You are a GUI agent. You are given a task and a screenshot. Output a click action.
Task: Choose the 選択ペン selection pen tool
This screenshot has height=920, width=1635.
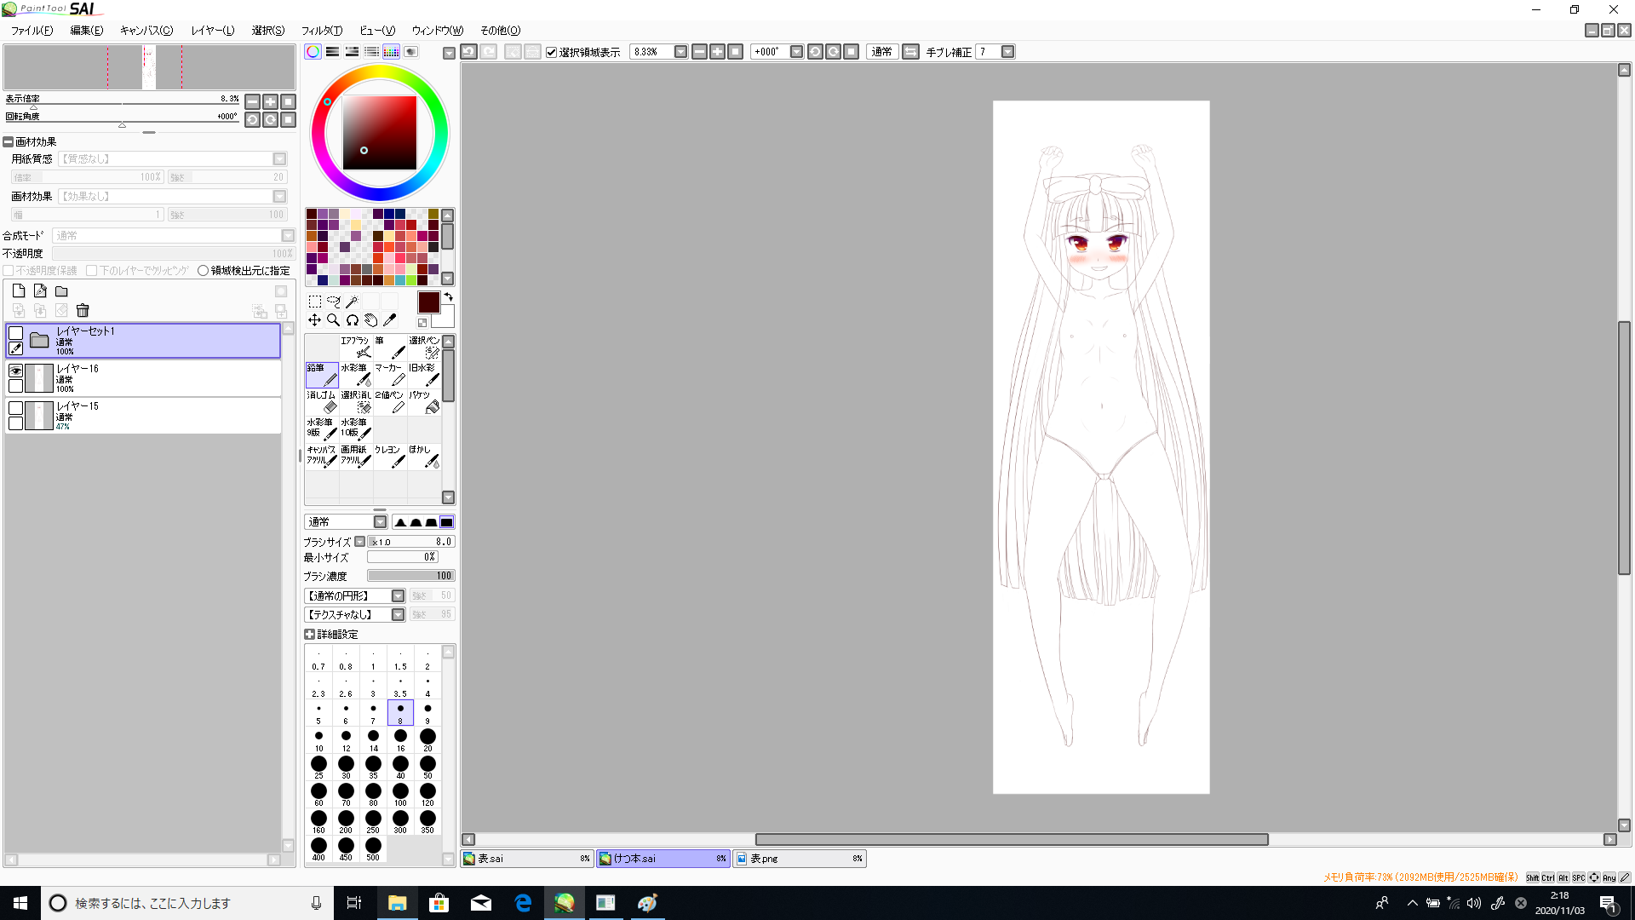tap(424, 348)
